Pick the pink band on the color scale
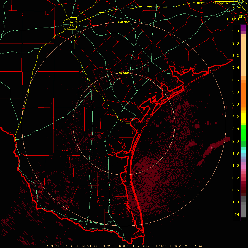248x248 pixels. pos(243,167)
